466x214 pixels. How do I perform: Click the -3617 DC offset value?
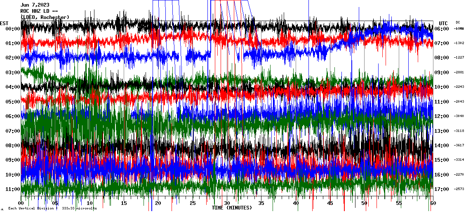(x=459, y=146)
